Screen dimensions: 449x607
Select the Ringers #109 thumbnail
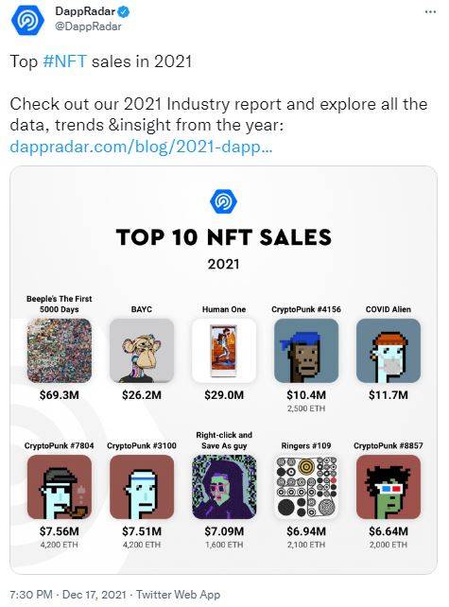tap(306, 487)
